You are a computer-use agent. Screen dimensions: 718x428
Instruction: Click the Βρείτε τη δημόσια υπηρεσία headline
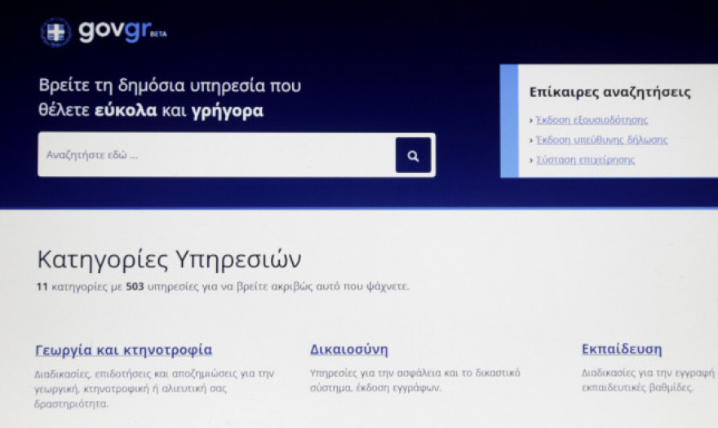point(170,98)
